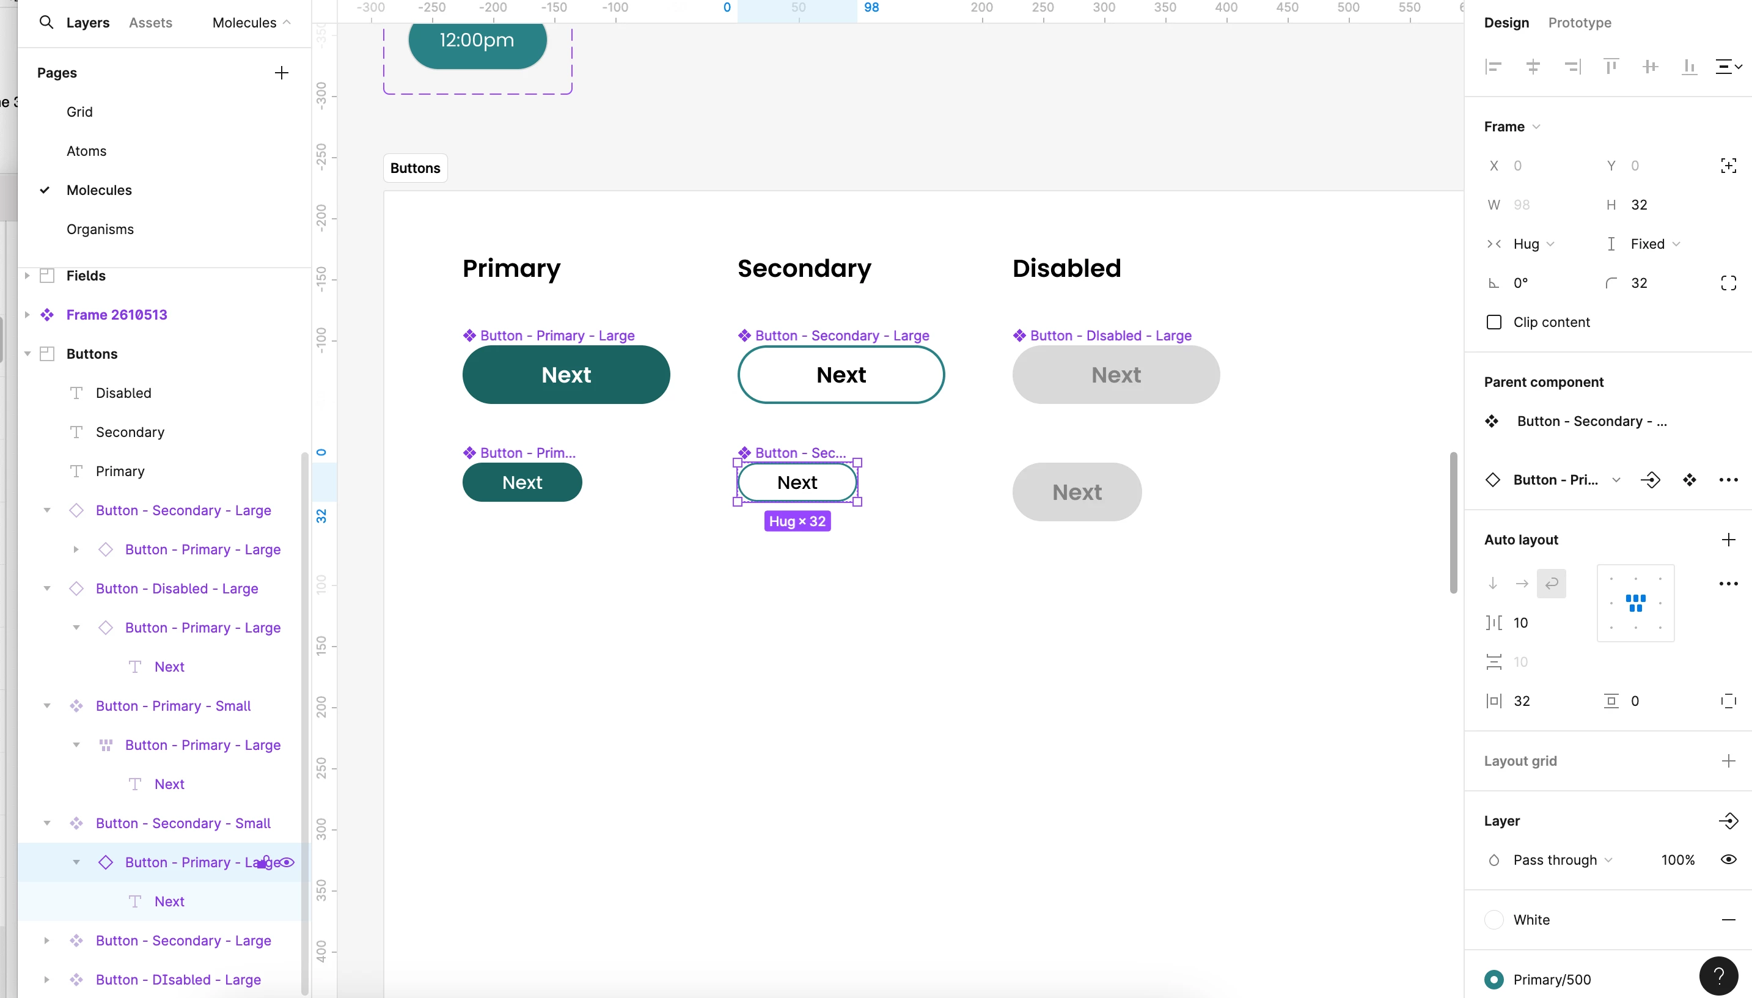Screen dimensions: 1752x998
Task: Toggle layer visibility eye in Layer section
Action: coord(1729,859)
